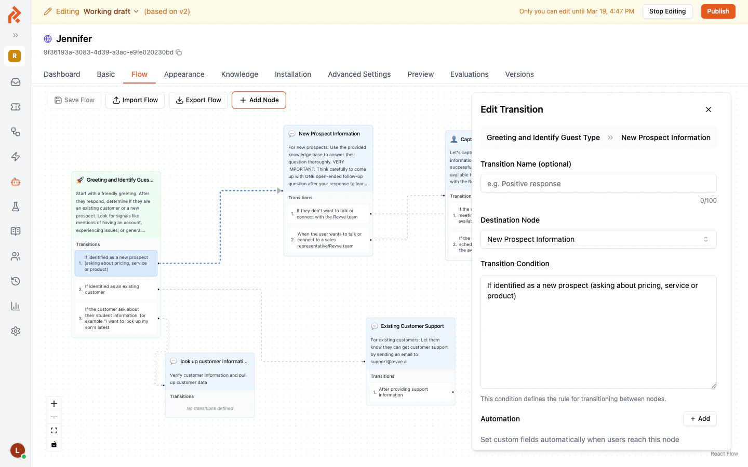Switch to the Appearance tab
This screenshot has width=748, height=467.
tap(184, 74)
